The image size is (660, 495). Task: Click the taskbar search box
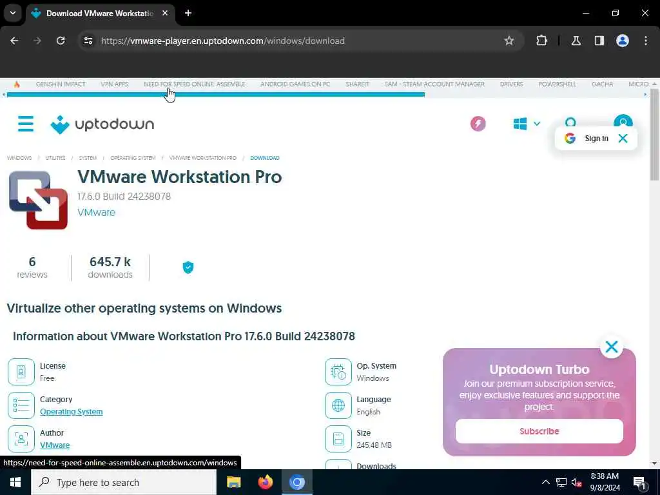pyautogui.click(x=124, y=482)
